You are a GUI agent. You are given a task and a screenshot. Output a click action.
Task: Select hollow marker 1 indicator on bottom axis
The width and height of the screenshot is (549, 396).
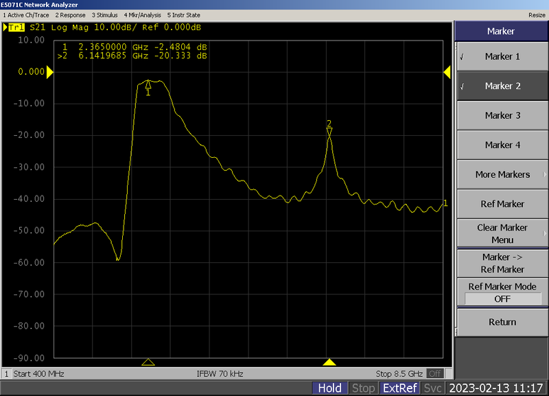(x=148, y=362)
